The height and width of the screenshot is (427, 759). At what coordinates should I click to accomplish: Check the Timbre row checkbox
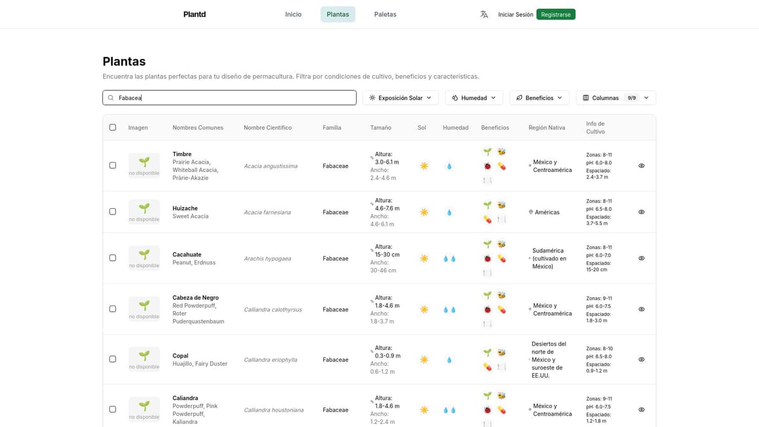pyautogui.click(x=113, y=165)
